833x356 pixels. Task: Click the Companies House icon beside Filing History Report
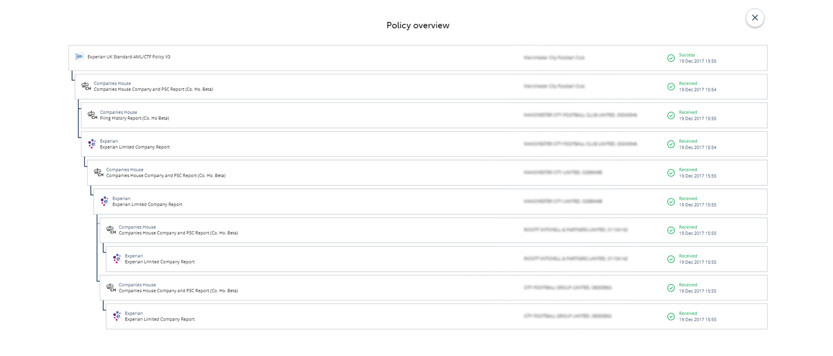tap(92, 115)
